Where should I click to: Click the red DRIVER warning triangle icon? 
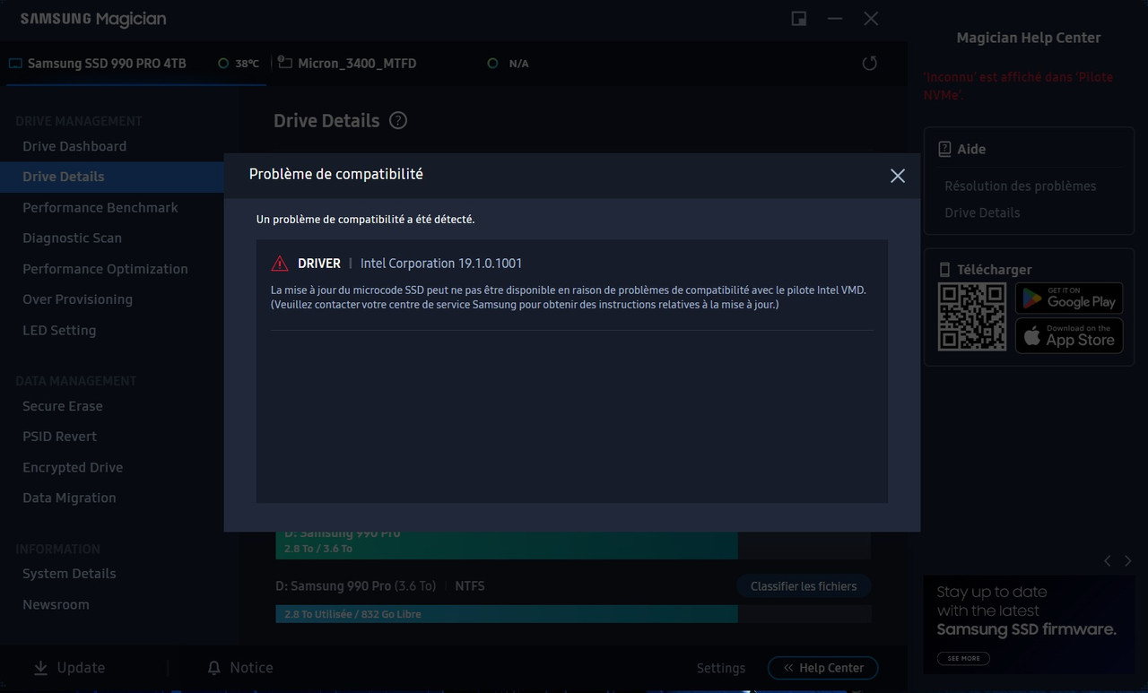tap(280, 264)
